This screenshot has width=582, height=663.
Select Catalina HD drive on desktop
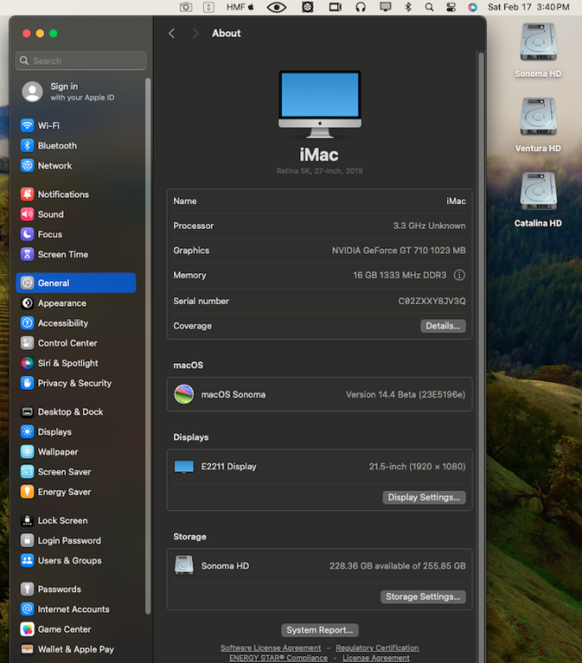tap(538, 200)
